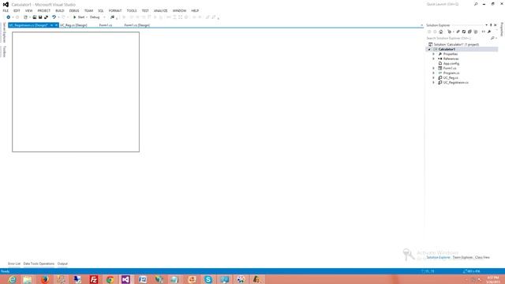Open the WINDOW menu
505x284 pixels.
179,10
